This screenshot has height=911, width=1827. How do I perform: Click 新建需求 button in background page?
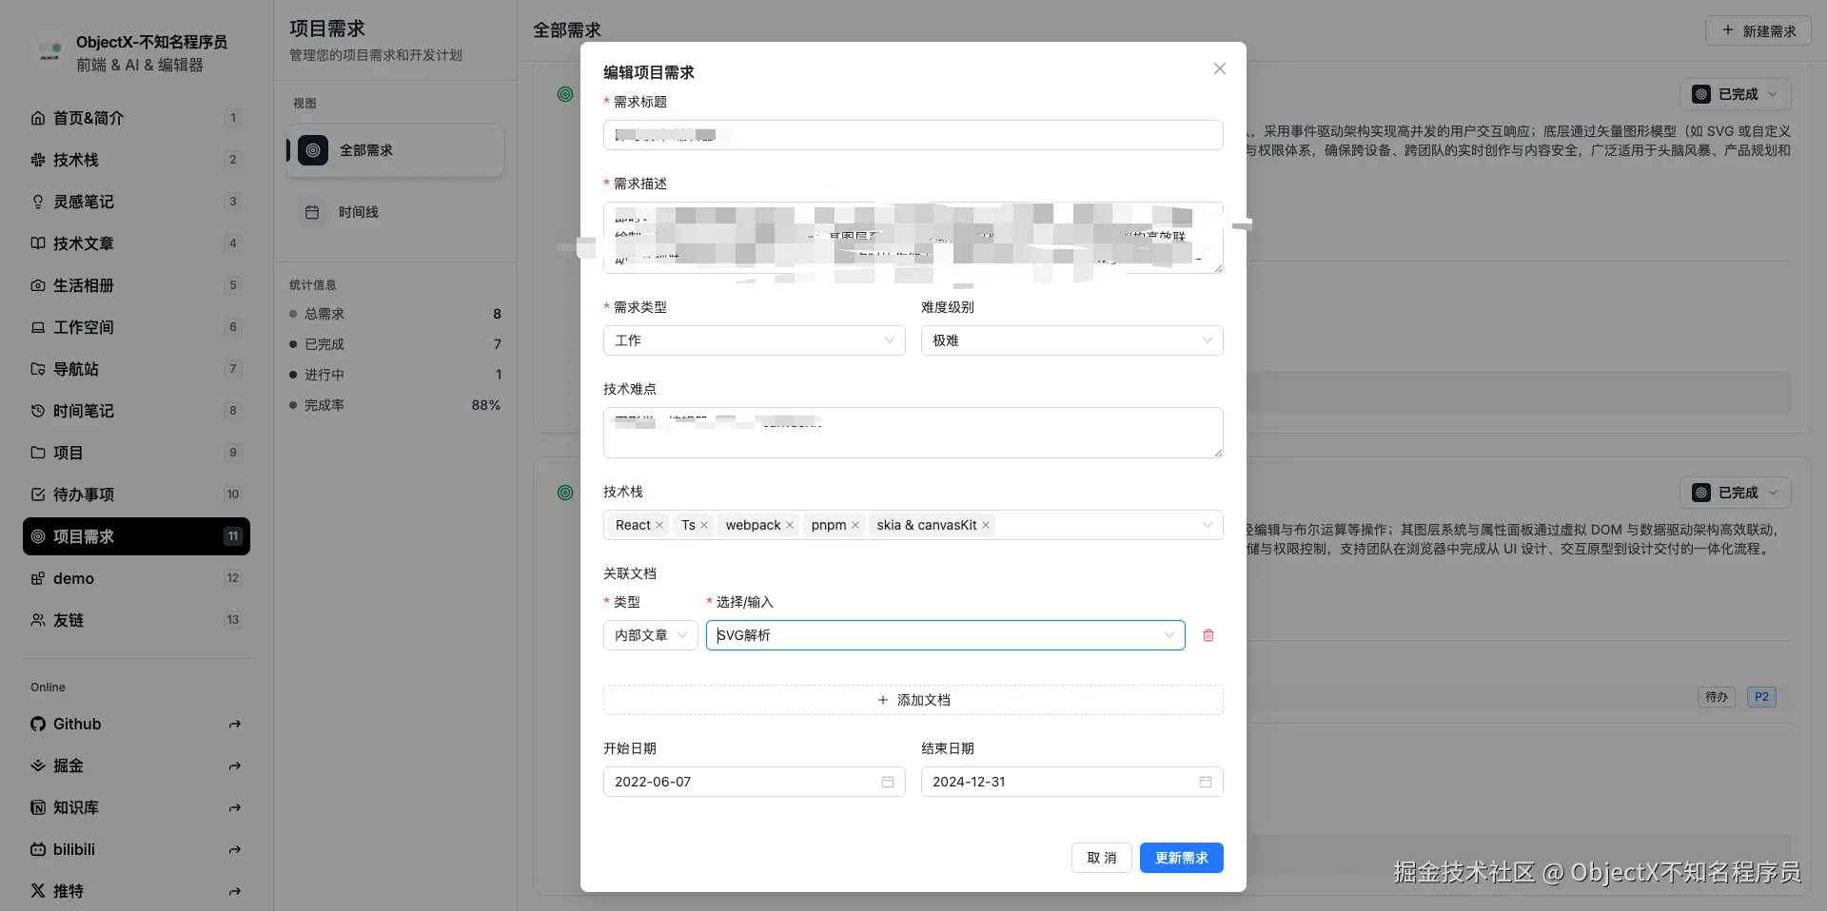click(x=1758, y=30)
